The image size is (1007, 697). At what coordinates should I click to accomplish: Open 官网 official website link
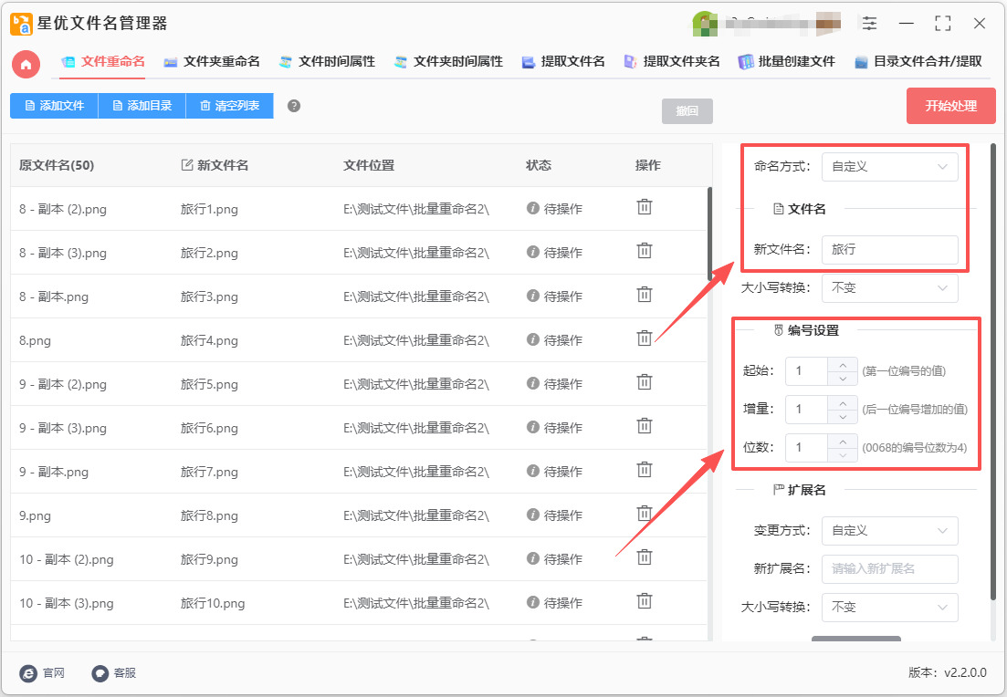(x=42, y=672)
